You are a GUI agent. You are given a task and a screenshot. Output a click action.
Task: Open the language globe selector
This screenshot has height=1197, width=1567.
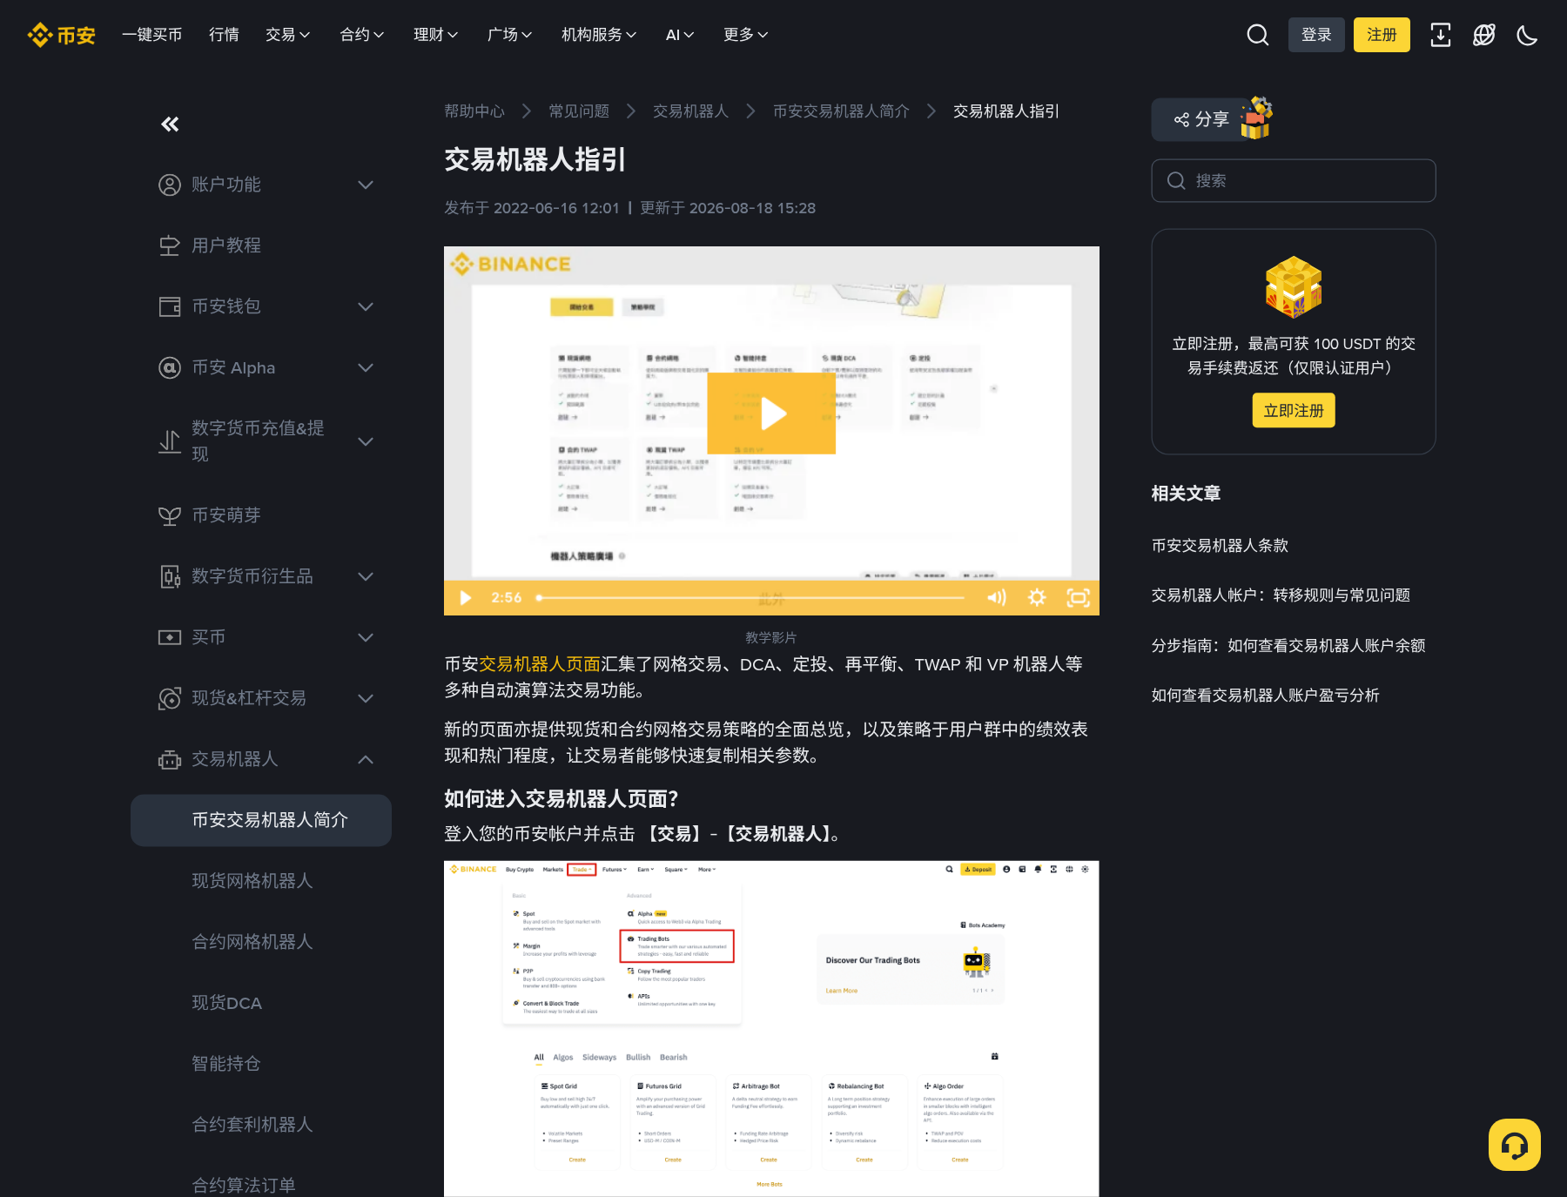[1484, 35]
